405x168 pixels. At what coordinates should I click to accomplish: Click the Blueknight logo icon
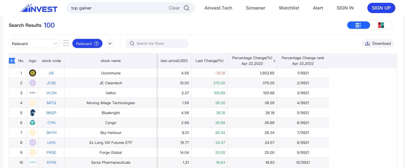click(33, 113)
